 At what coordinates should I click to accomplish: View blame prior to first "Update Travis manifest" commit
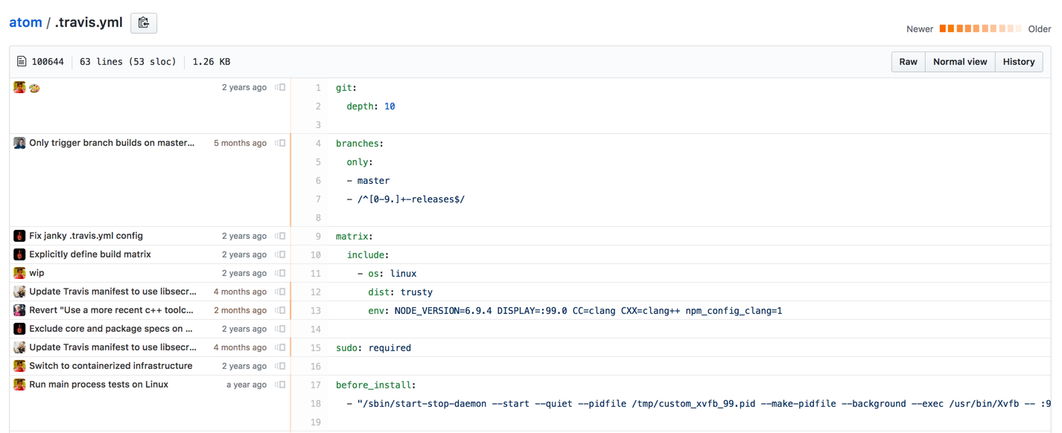click(279, 291)
